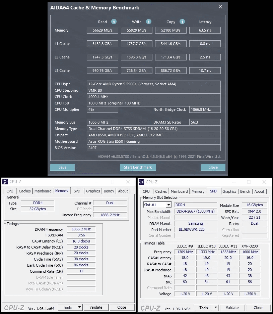The image size is (273, 314).
Task: Click DRAM Manuf. field Samsung
Action: 196,223
